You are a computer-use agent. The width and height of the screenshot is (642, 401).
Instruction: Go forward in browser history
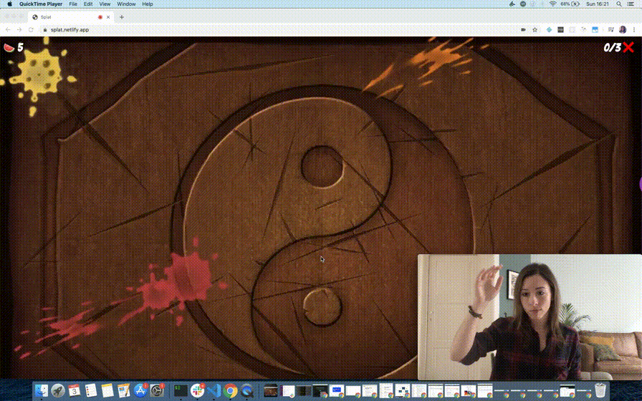[19, 30]
